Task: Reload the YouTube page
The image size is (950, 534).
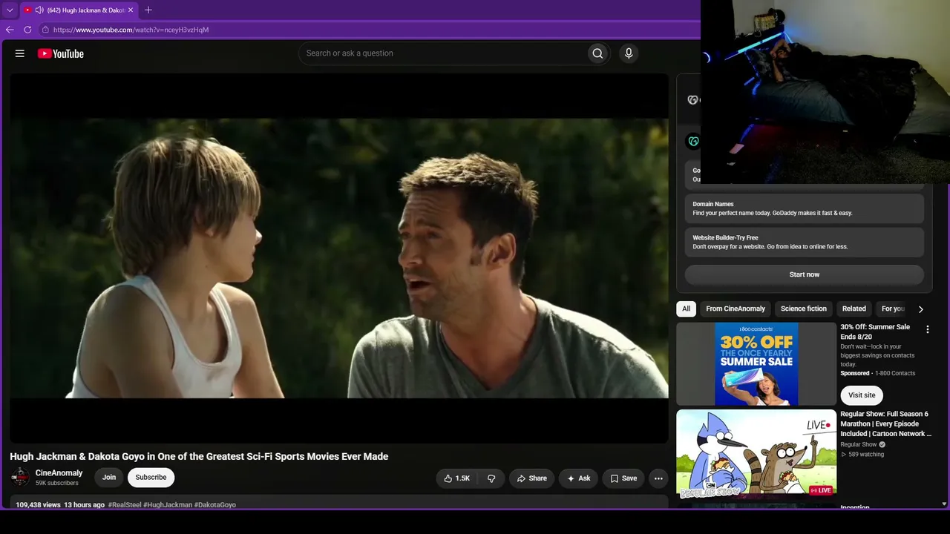Action: 27,30
